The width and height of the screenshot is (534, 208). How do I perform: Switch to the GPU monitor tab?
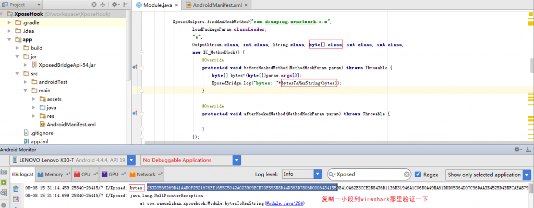pyautogui.click(x=113, y=174)
